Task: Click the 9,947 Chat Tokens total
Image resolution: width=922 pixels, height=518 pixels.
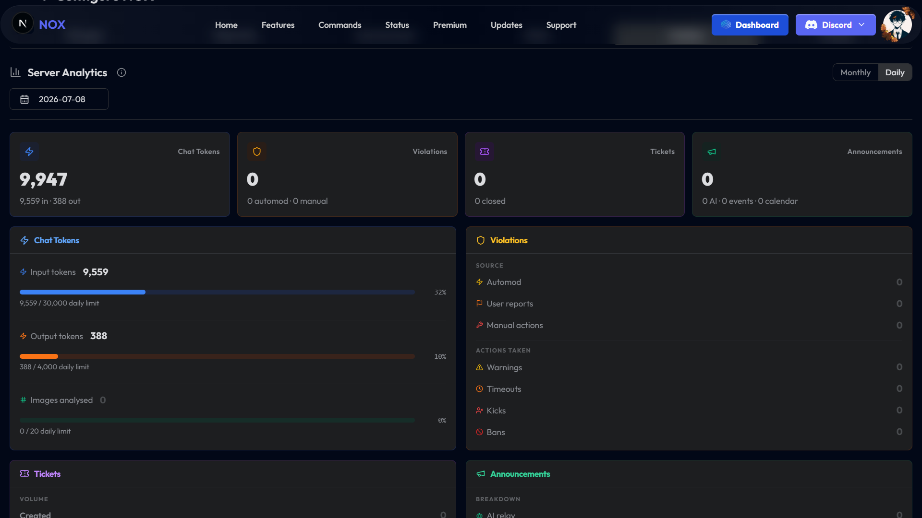Action: pyautogui.click(x=43, y=179)
